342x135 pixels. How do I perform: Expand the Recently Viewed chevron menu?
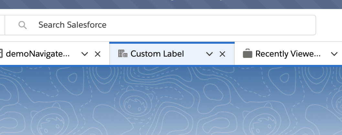pyautogui.click(x=334, y=54)
